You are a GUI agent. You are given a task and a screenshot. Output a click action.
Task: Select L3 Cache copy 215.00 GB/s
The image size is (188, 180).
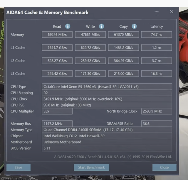(x=123, y=74)
